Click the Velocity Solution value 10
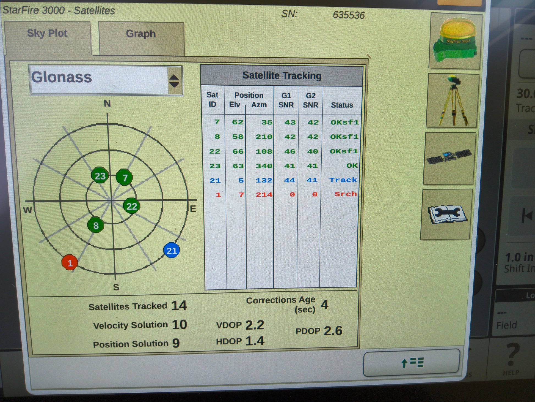The image size is (535, 402). [x=179, y=324]
